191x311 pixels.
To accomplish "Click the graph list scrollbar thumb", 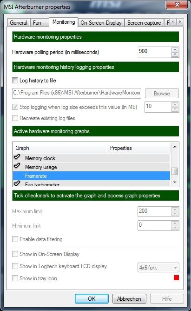I will [x=175, y=171].
